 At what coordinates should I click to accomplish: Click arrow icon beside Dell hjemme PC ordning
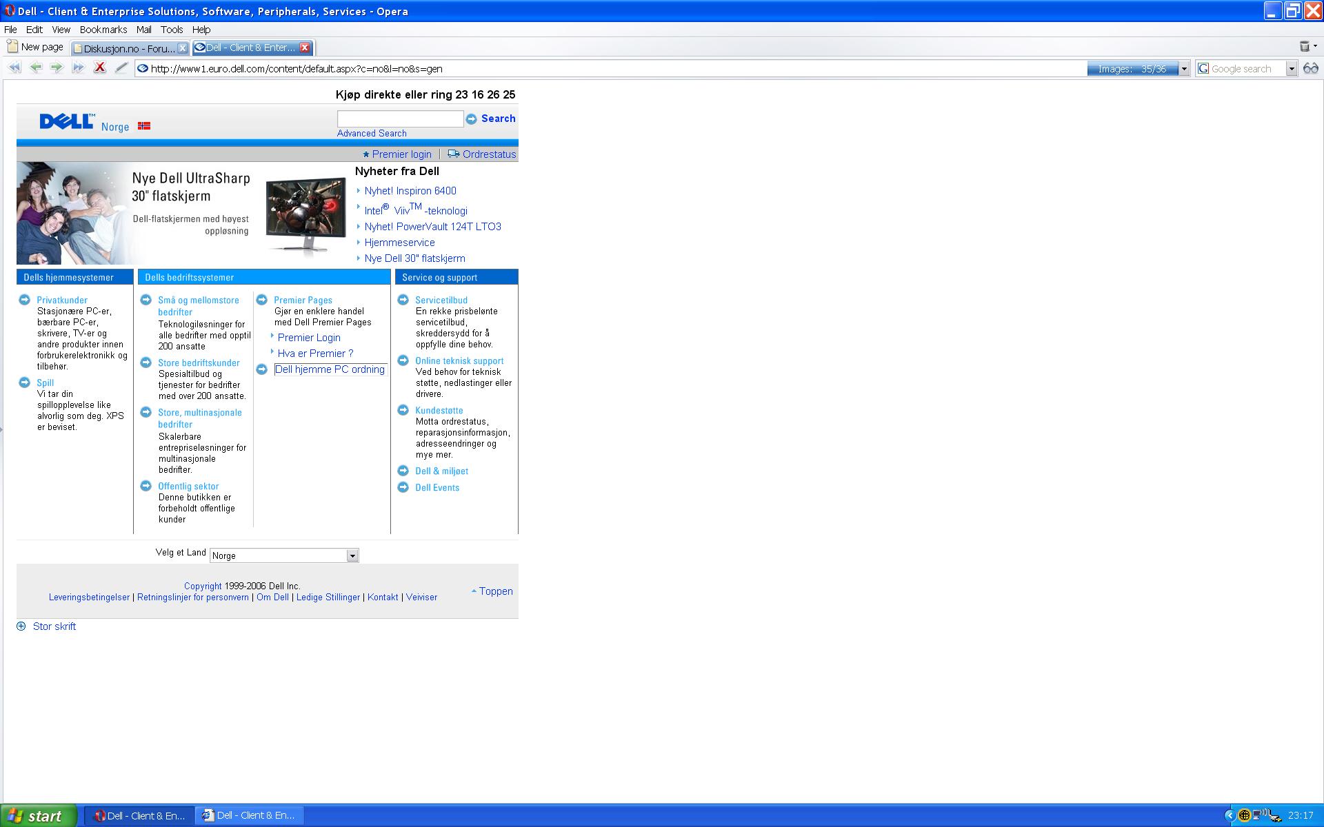click(262, 369)
